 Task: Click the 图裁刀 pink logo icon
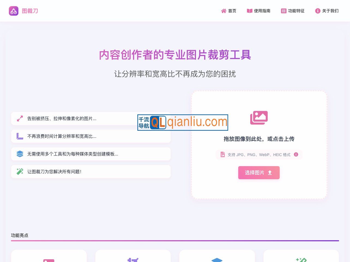click(14, 11)
